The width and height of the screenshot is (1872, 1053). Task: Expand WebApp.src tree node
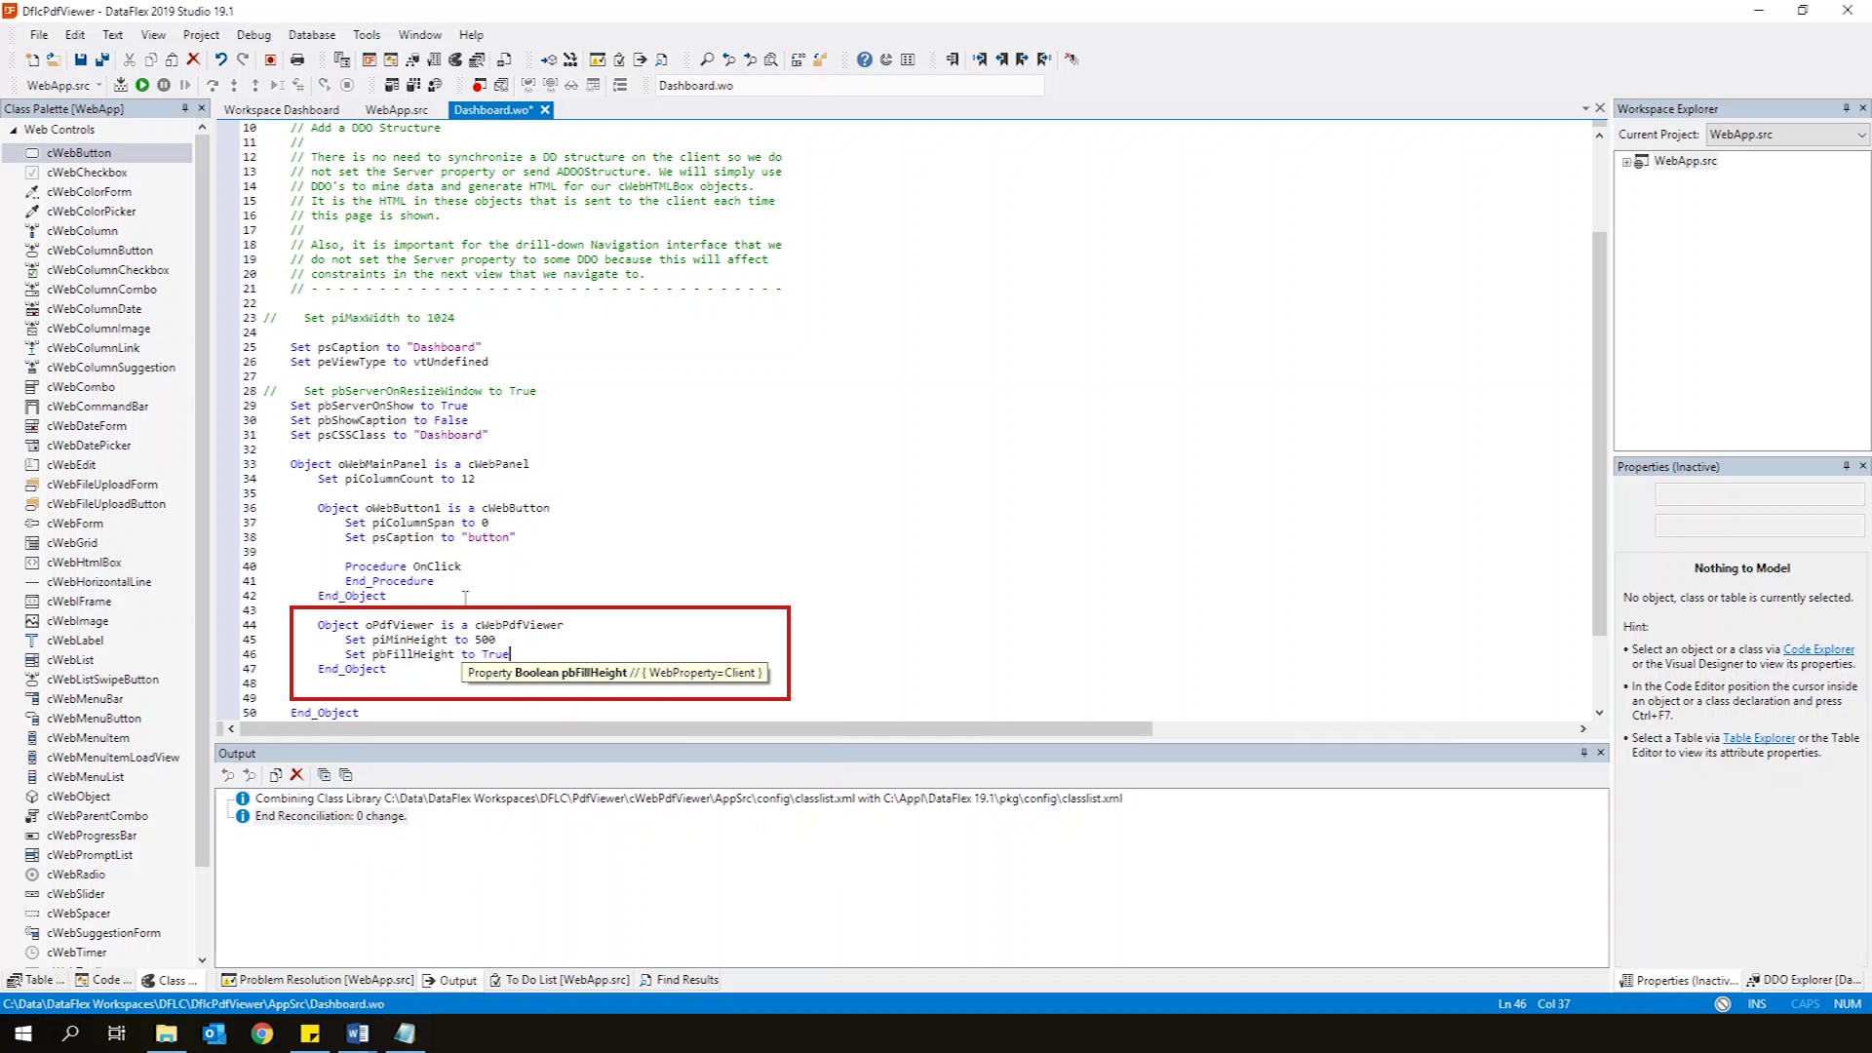[1626, 162]
